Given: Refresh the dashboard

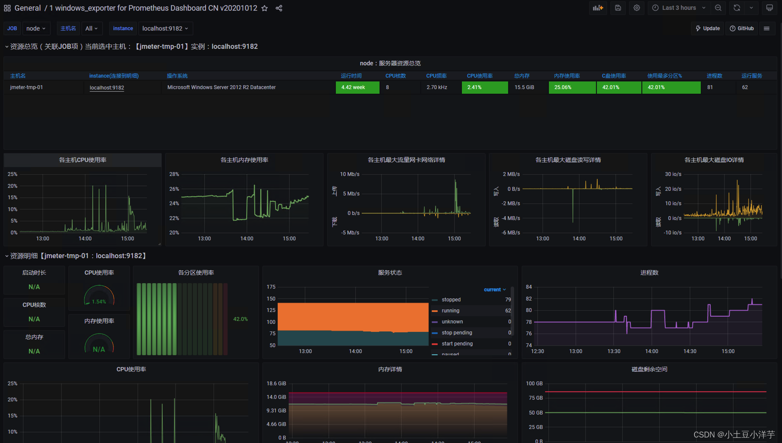Looking at the screenshot, I should (737, 8).
